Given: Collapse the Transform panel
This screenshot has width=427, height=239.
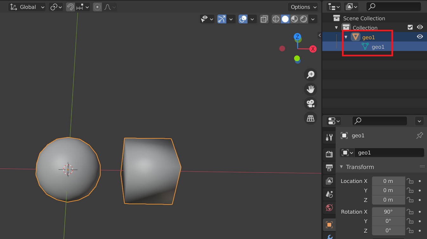Looking at the screenshot, I should 341,167.
